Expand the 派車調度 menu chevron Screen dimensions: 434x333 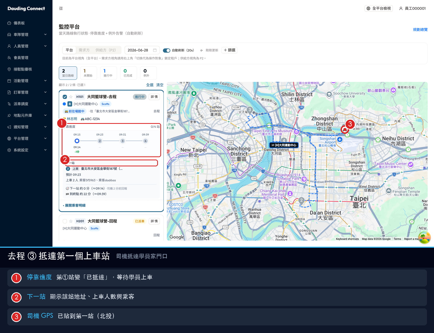(45, 104)
